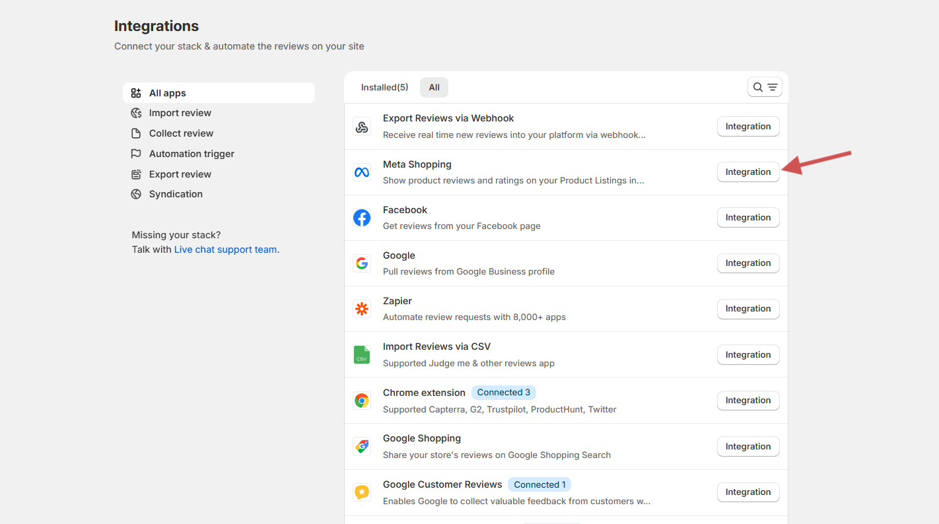
Task: Click the Connected 3 badge
Action: tap(503, 393)
